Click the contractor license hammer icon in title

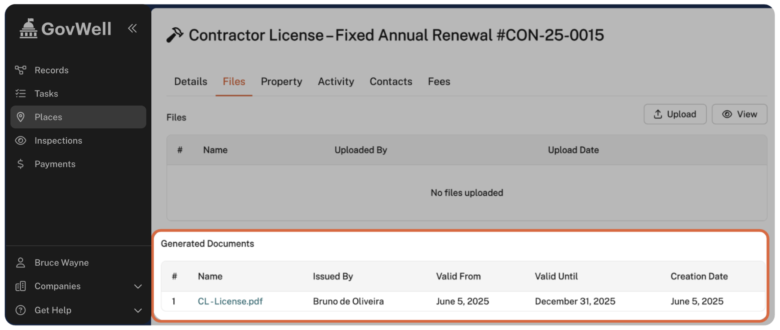click(175, 35)
